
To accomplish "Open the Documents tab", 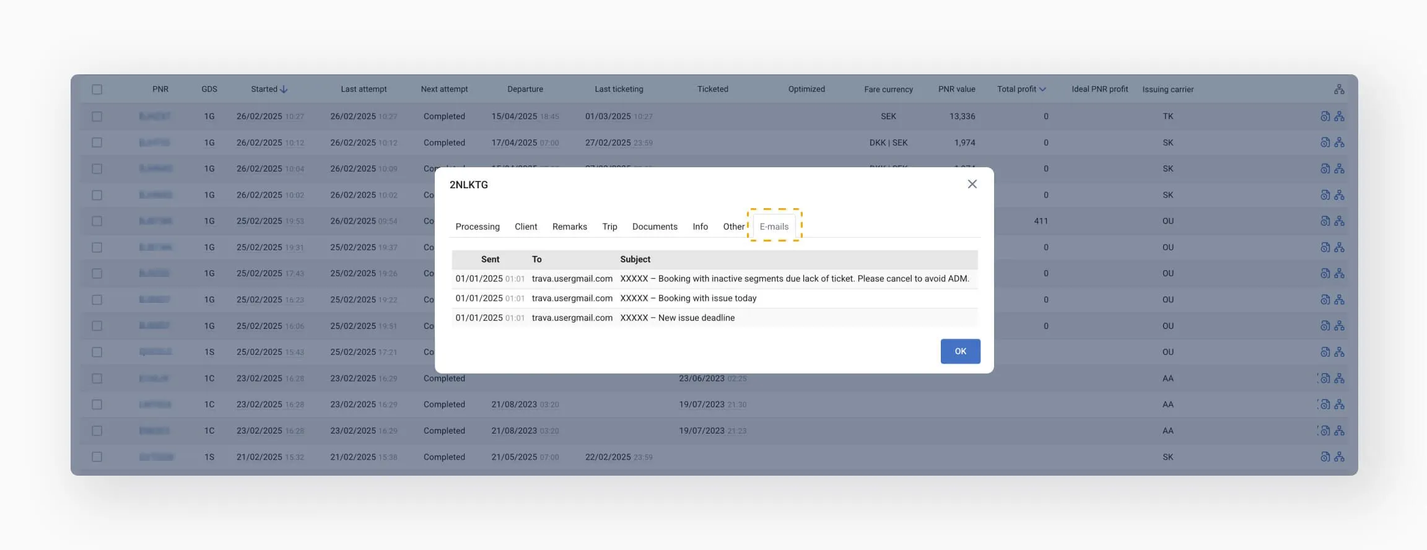I will [x=654, y=227].
